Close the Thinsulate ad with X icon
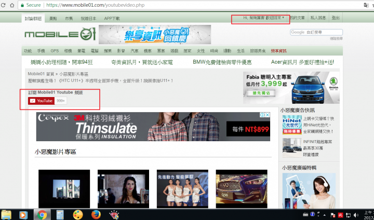Image resolution: width=374 pixels, height=220 pixels. point(268,115)
